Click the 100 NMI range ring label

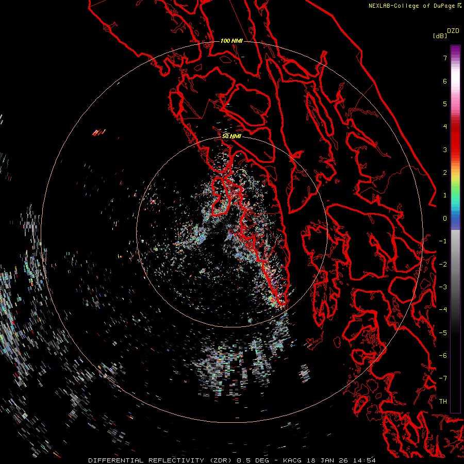[231, 41]
